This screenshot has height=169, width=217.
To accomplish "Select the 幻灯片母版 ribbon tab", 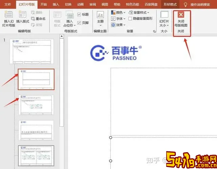I will point(27,4).
